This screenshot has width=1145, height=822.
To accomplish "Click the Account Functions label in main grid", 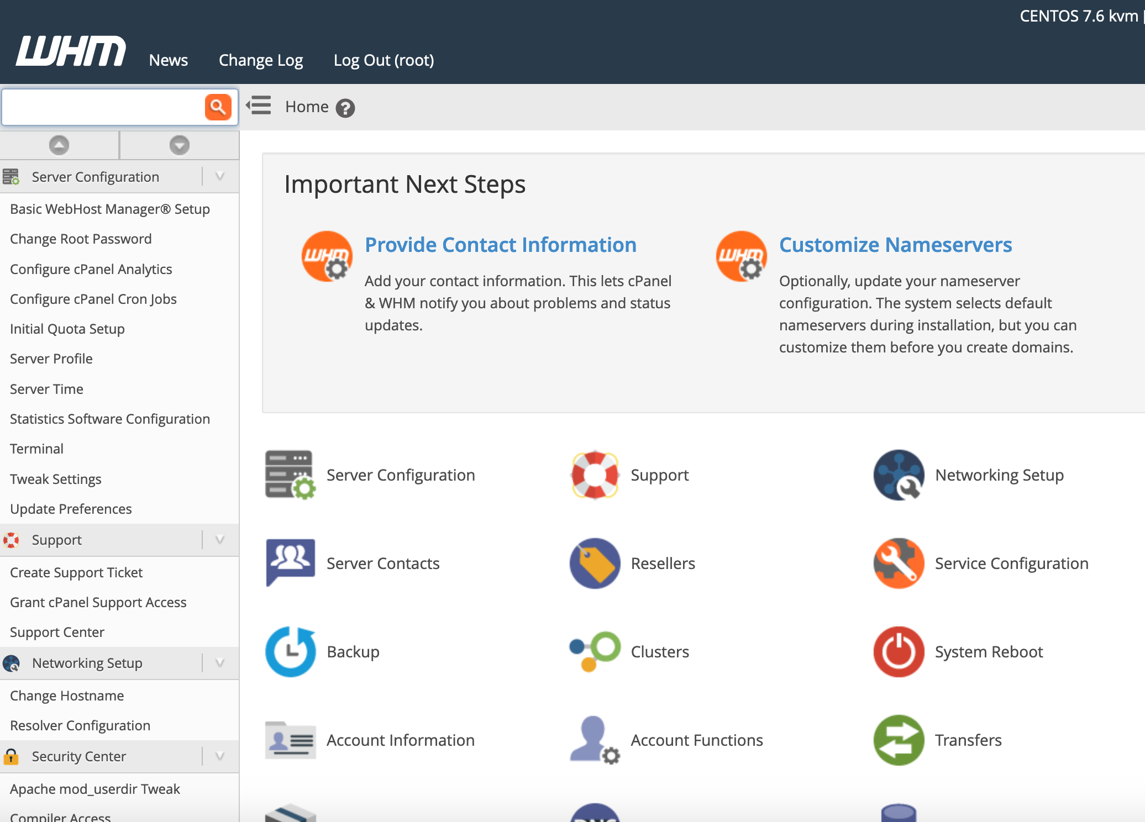I will [x=697, y=740].
